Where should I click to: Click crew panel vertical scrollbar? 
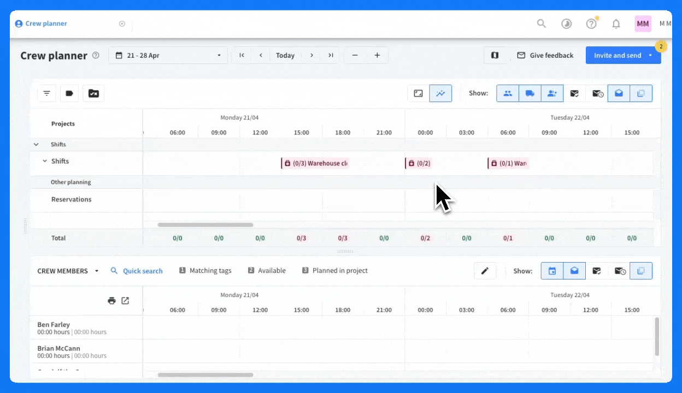click(657, 336)
